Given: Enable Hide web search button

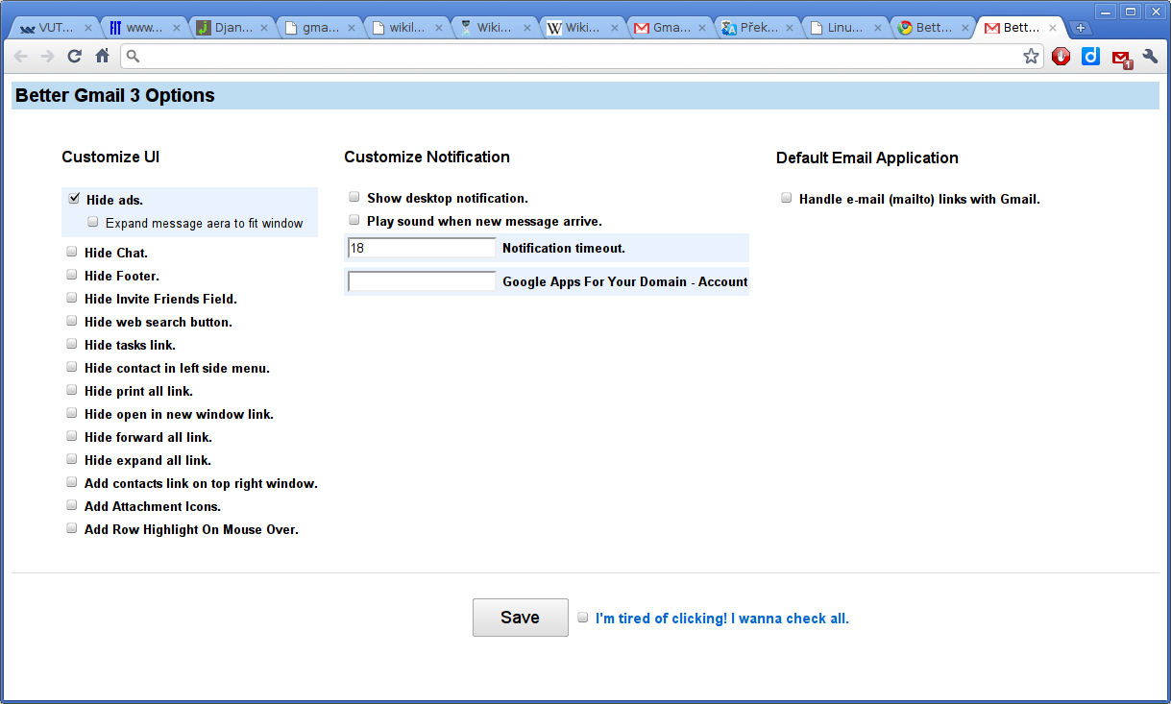Looking at the screenshot, I should 72,321.
